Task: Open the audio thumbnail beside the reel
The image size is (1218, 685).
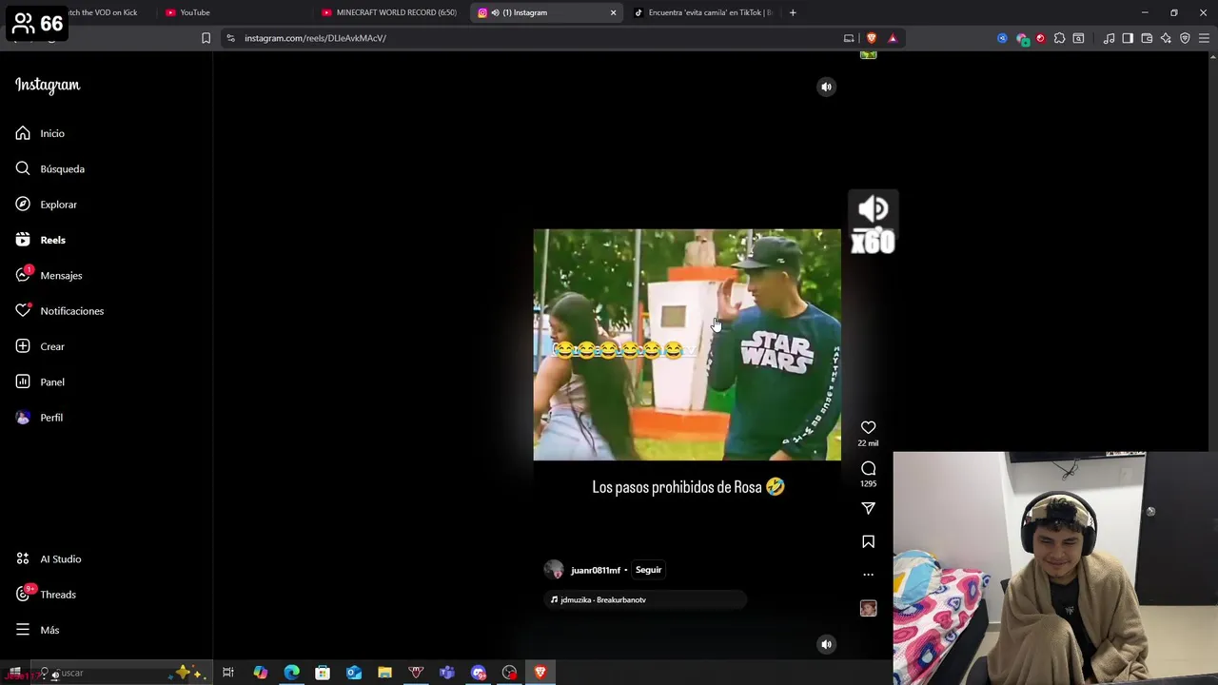Action: (868, 608)
